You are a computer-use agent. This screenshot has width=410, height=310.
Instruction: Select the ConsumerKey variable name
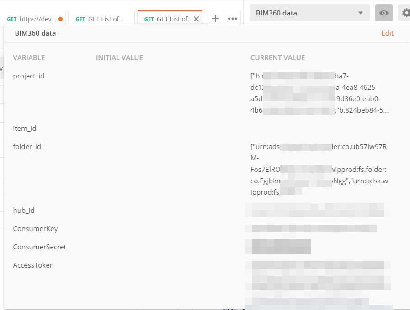[35, 229]
